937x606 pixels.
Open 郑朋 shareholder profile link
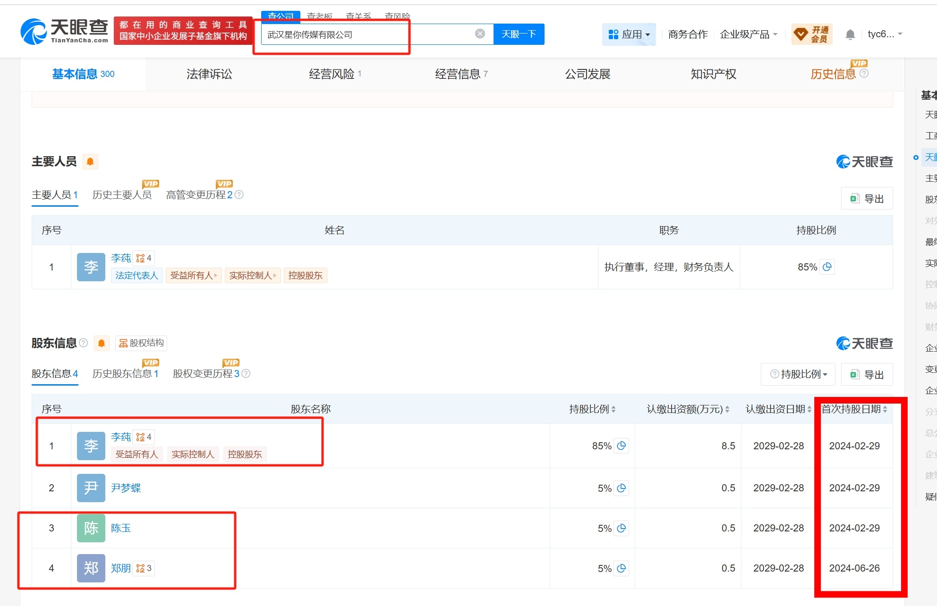pyautogui.click(x=120, y=568)
